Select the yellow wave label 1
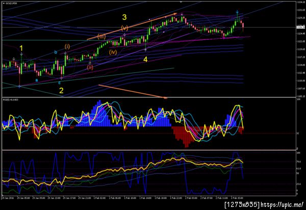The width and height of the screenshot is (306, 210). 21,48
